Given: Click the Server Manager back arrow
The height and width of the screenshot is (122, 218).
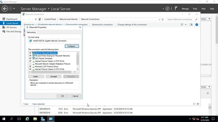Looking at the screenshot, I should click(x=4, y=9).
